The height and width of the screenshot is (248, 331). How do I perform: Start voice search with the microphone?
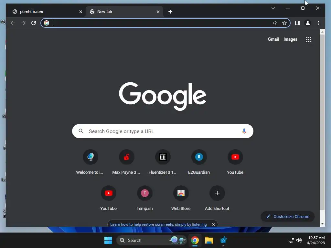click(244, 131)
